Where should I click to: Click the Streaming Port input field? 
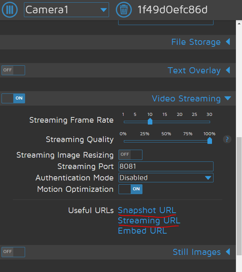pyautogui.click(x=166, y=166)
